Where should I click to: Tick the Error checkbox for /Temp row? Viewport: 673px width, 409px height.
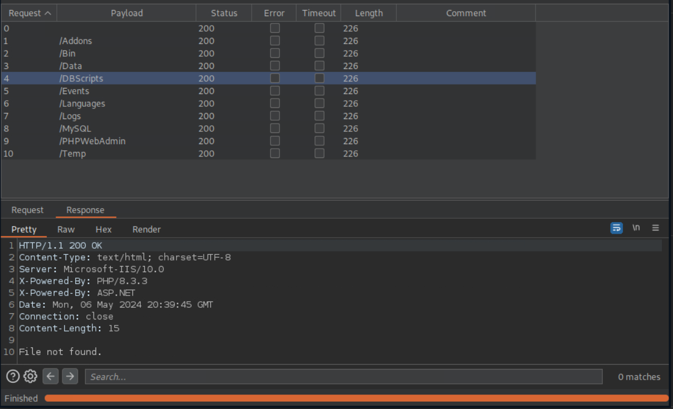click(274, 154)
